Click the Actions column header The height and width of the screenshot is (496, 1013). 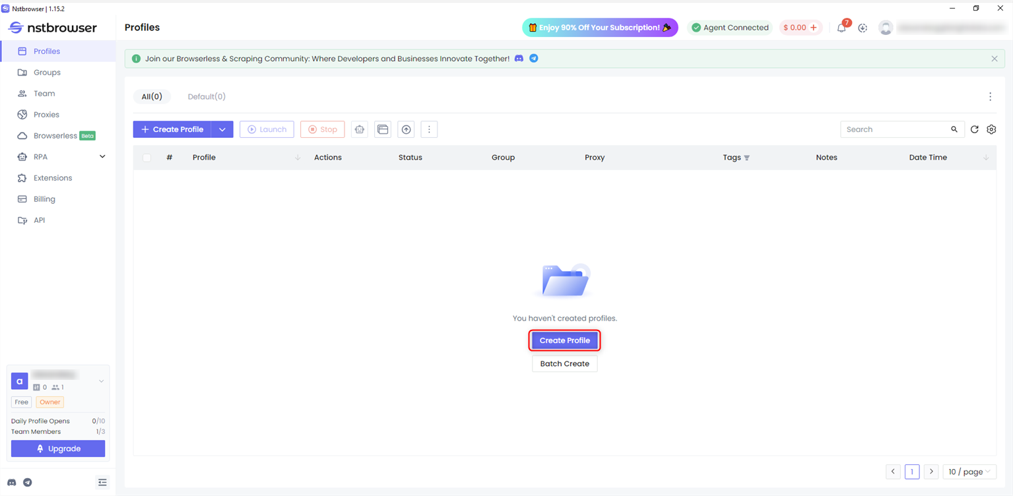[x=328, y=158]
